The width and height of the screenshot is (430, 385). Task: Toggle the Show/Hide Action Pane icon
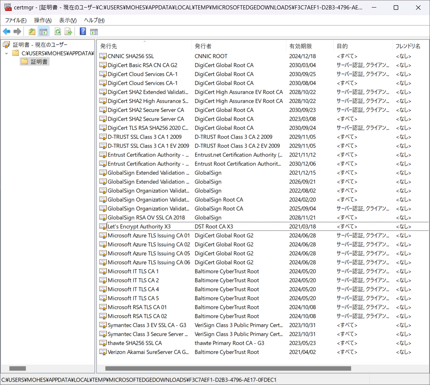[x=94, y=31]
